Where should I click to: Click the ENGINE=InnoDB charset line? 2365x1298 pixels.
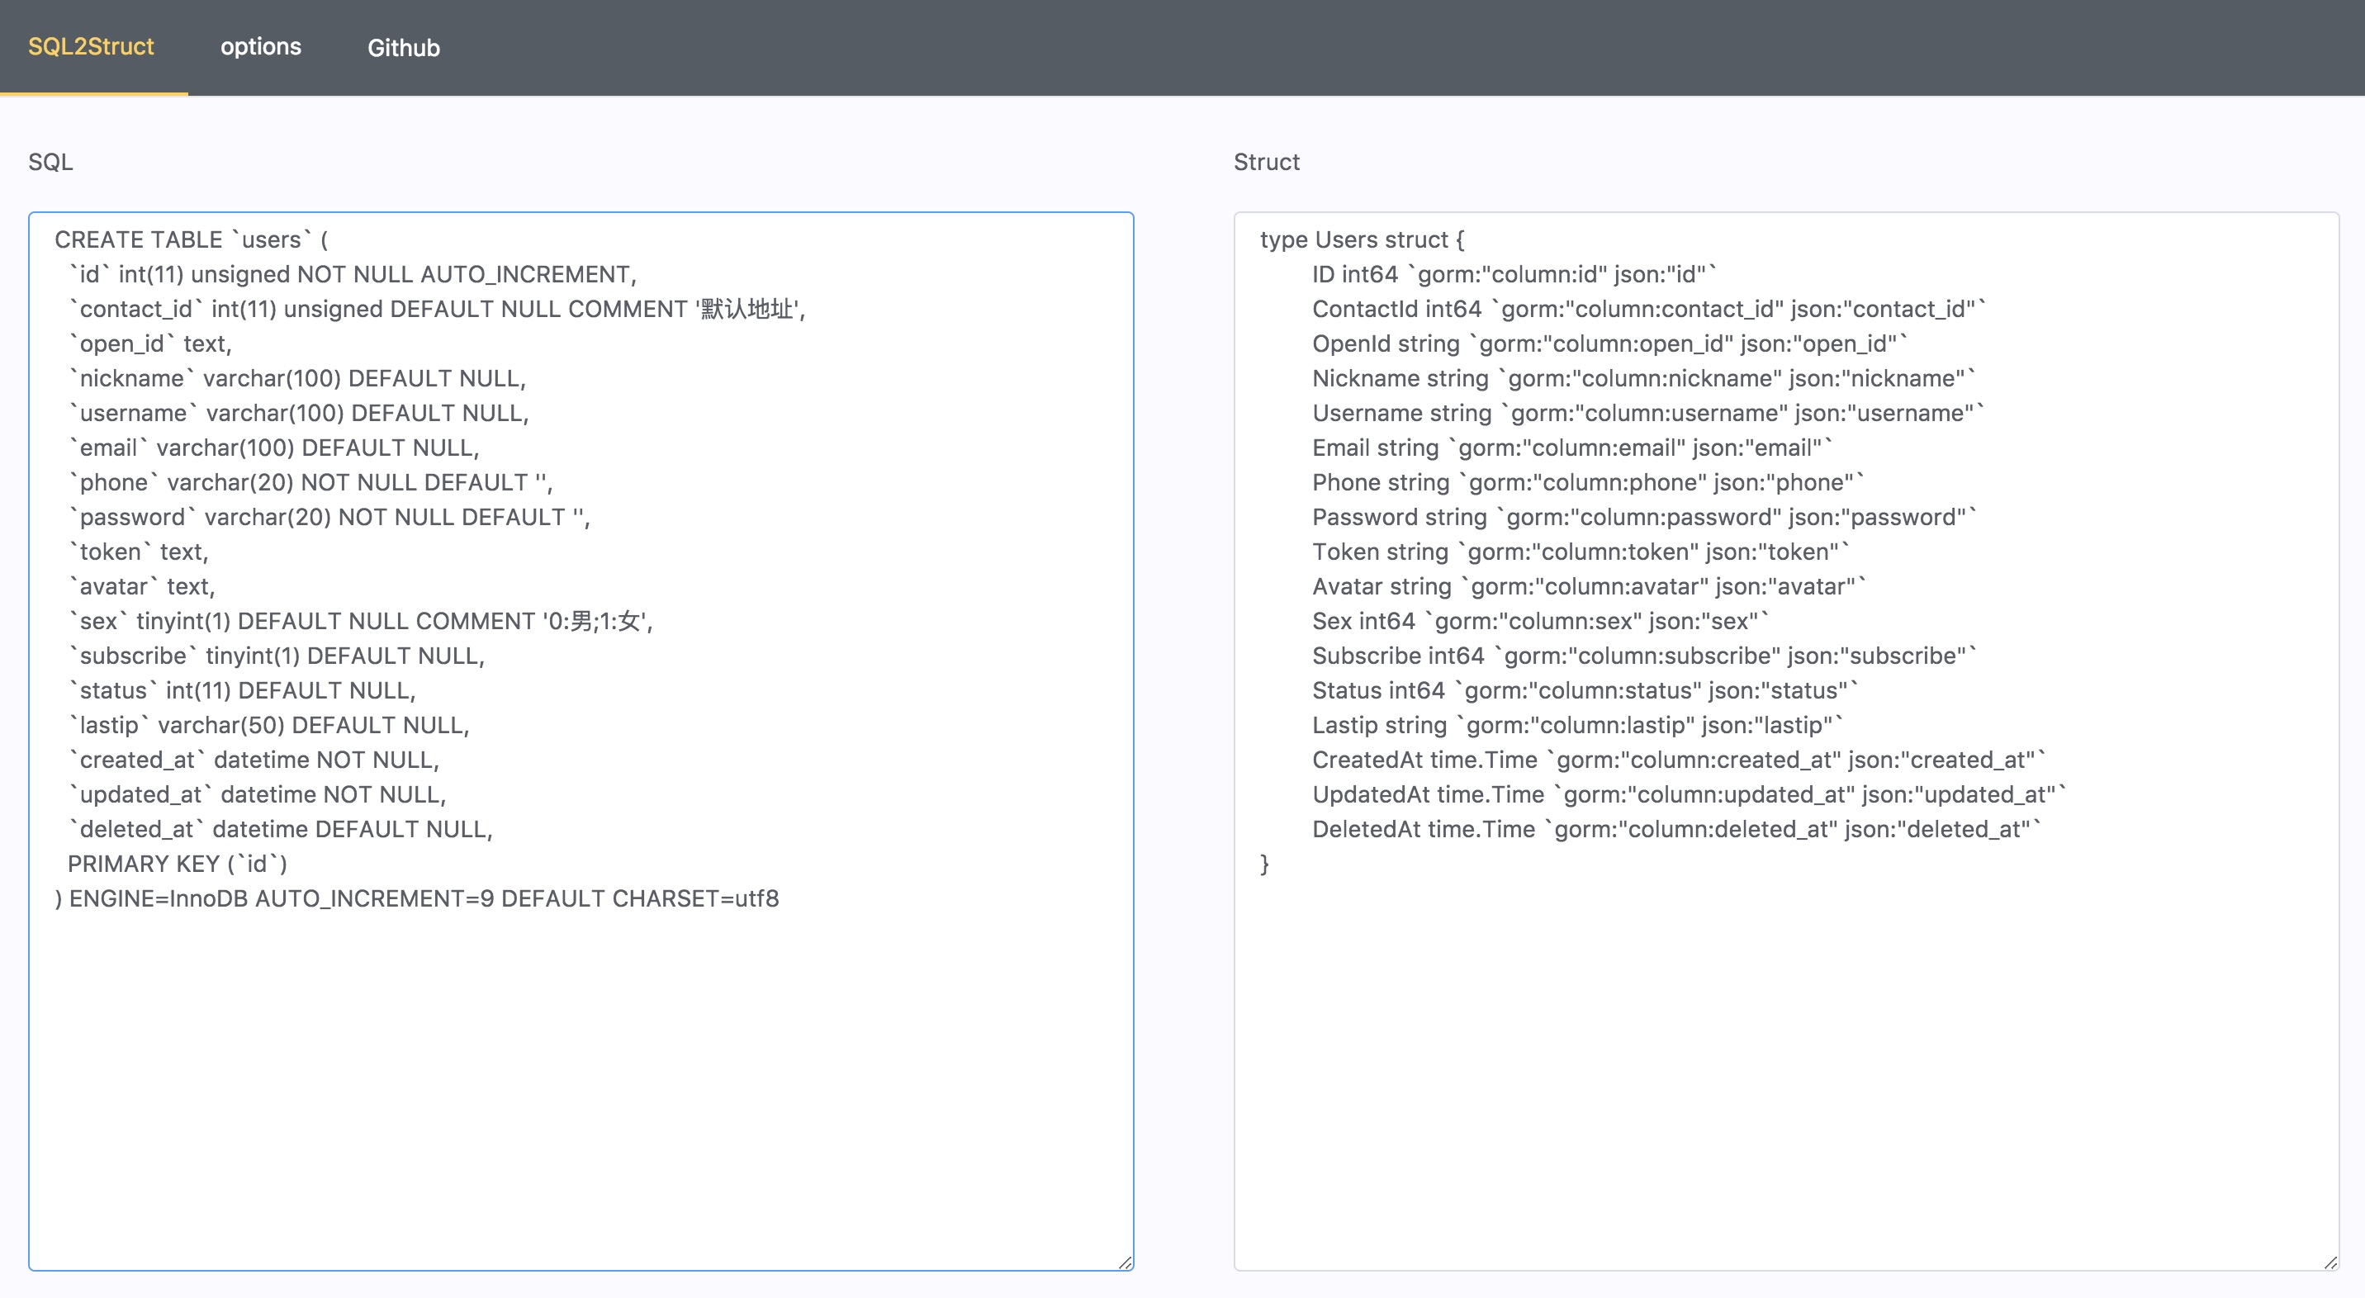(x=417, y=898)
